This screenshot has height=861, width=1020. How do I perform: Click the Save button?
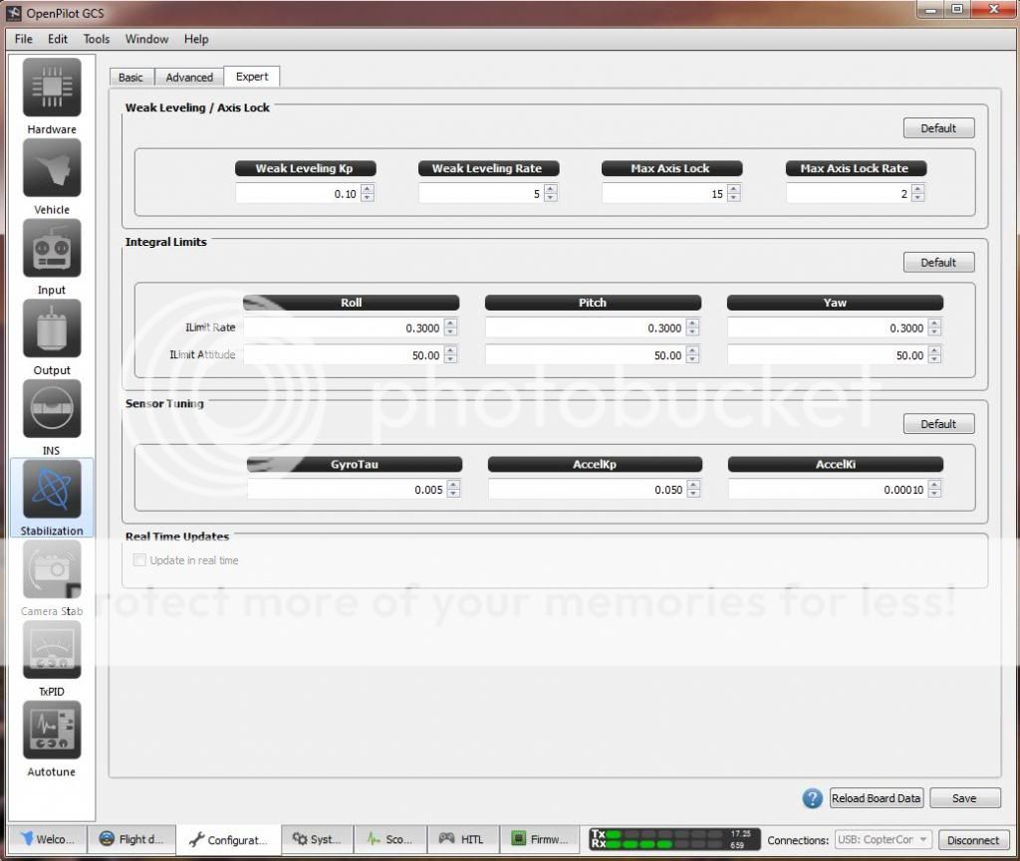click(x=964, y=798)
